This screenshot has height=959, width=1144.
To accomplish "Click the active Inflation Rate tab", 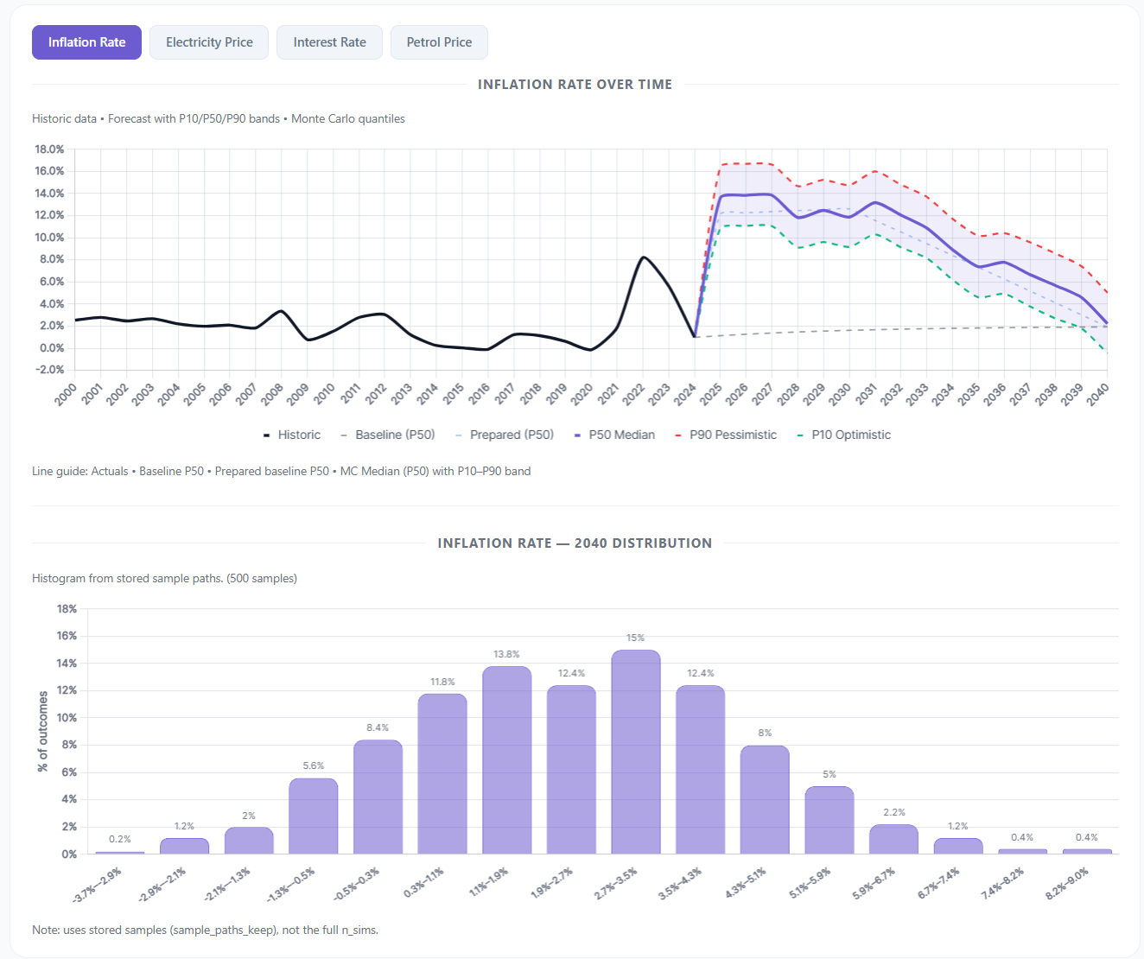I will 86,41.
